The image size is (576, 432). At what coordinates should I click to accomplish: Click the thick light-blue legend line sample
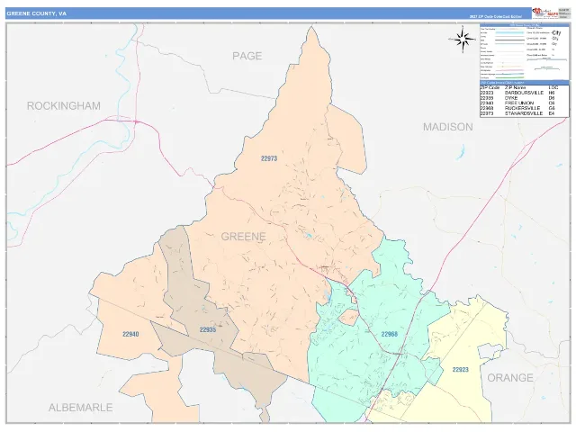(x=509, y=32)
